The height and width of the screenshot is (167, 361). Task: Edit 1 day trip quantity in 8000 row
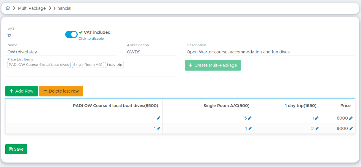click(x=317, y=118)
